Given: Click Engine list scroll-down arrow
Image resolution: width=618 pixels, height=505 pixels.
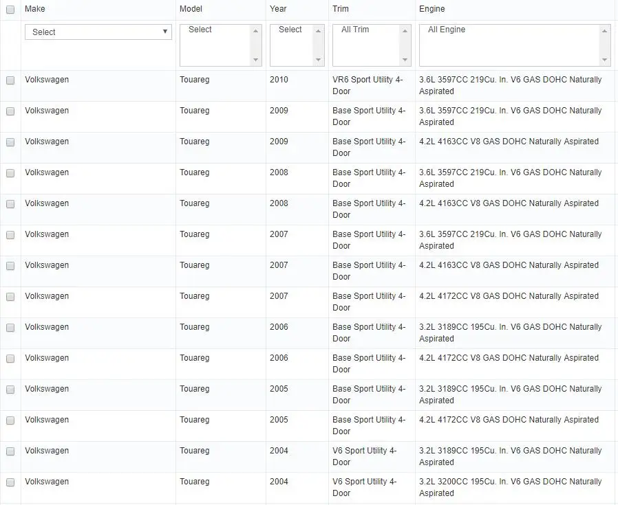Looking at the screenshot, I should pyautogui.click(x=605, y=60).
